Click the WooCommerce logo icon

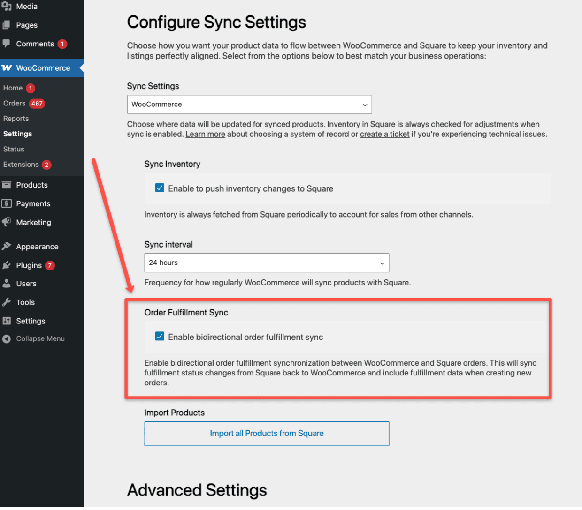[x=8, y=67]
